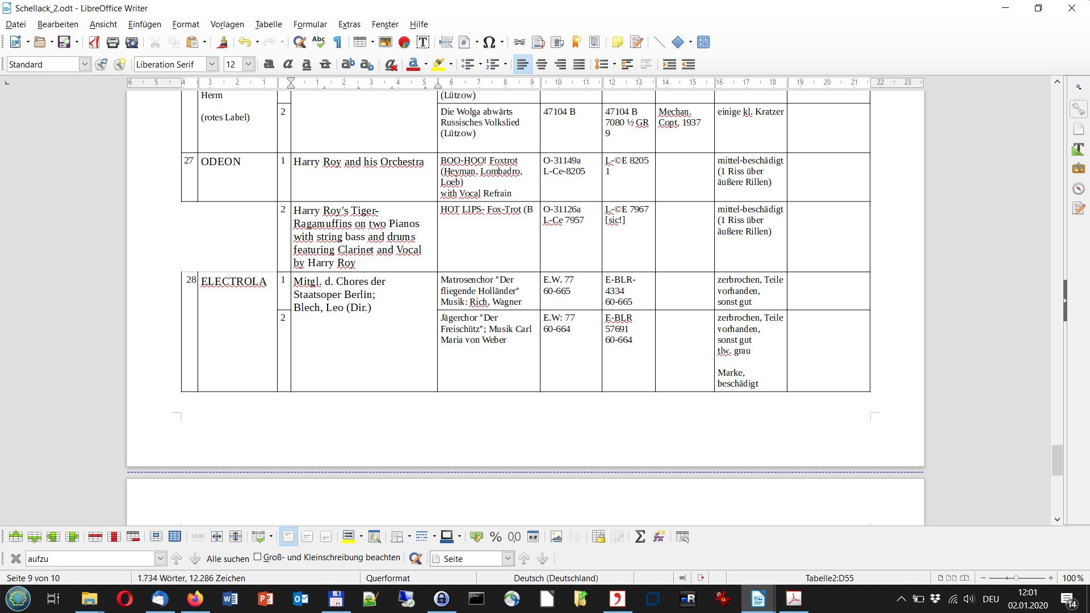Image resolution: width=1090 pixels, height=613 pixels.
Task: Toggle table cell vertical center alignment
Action: (x=307, y=536)
